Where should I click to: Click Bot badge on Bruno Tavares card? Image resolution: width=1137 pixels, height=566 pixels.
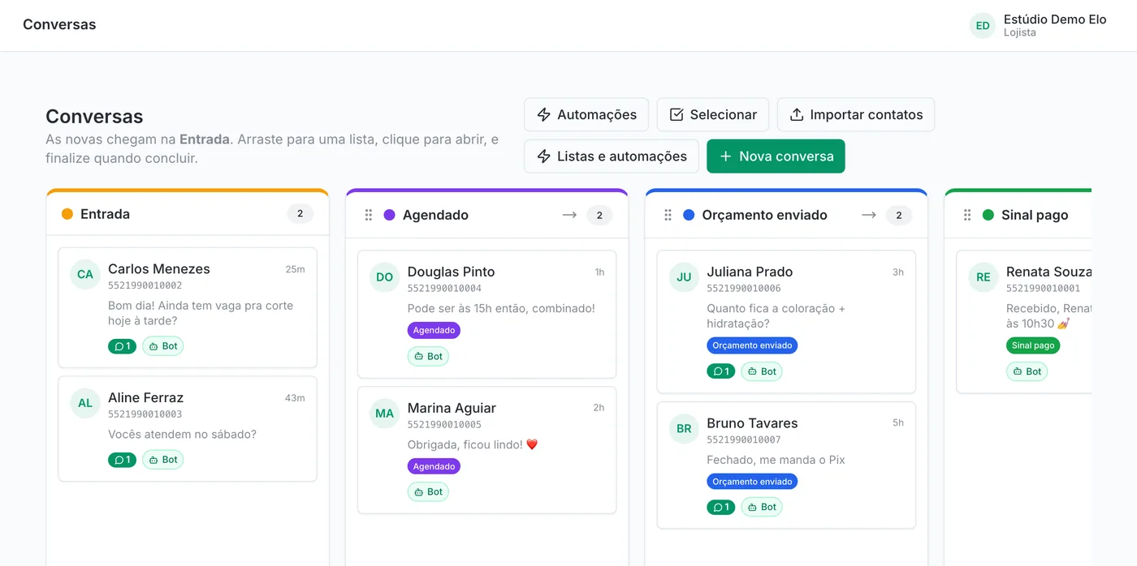(x=762, y=508)
